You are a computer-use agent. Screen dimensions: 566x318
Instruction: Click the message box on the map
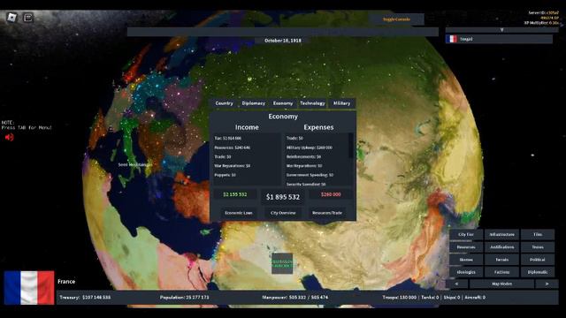[282, 263]
